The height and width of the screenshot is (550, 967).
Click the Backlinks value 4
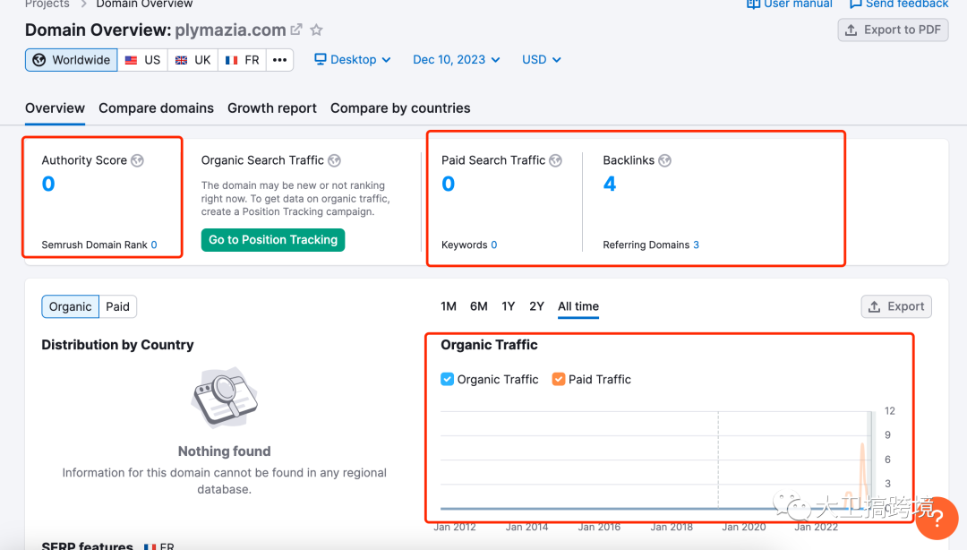pyautogui.click(x=610, y=184)
